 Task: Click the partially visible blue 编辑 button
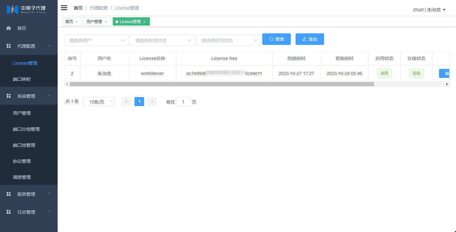point(444,73)
